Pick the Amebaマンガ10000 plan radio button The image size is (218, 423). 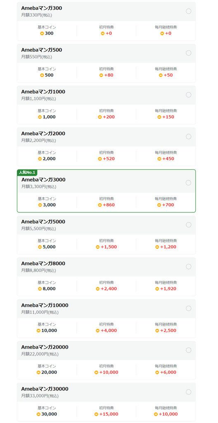point(189,308)
